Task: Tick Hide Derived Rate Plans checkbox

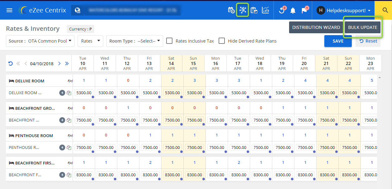Action: tap(222, 41)
